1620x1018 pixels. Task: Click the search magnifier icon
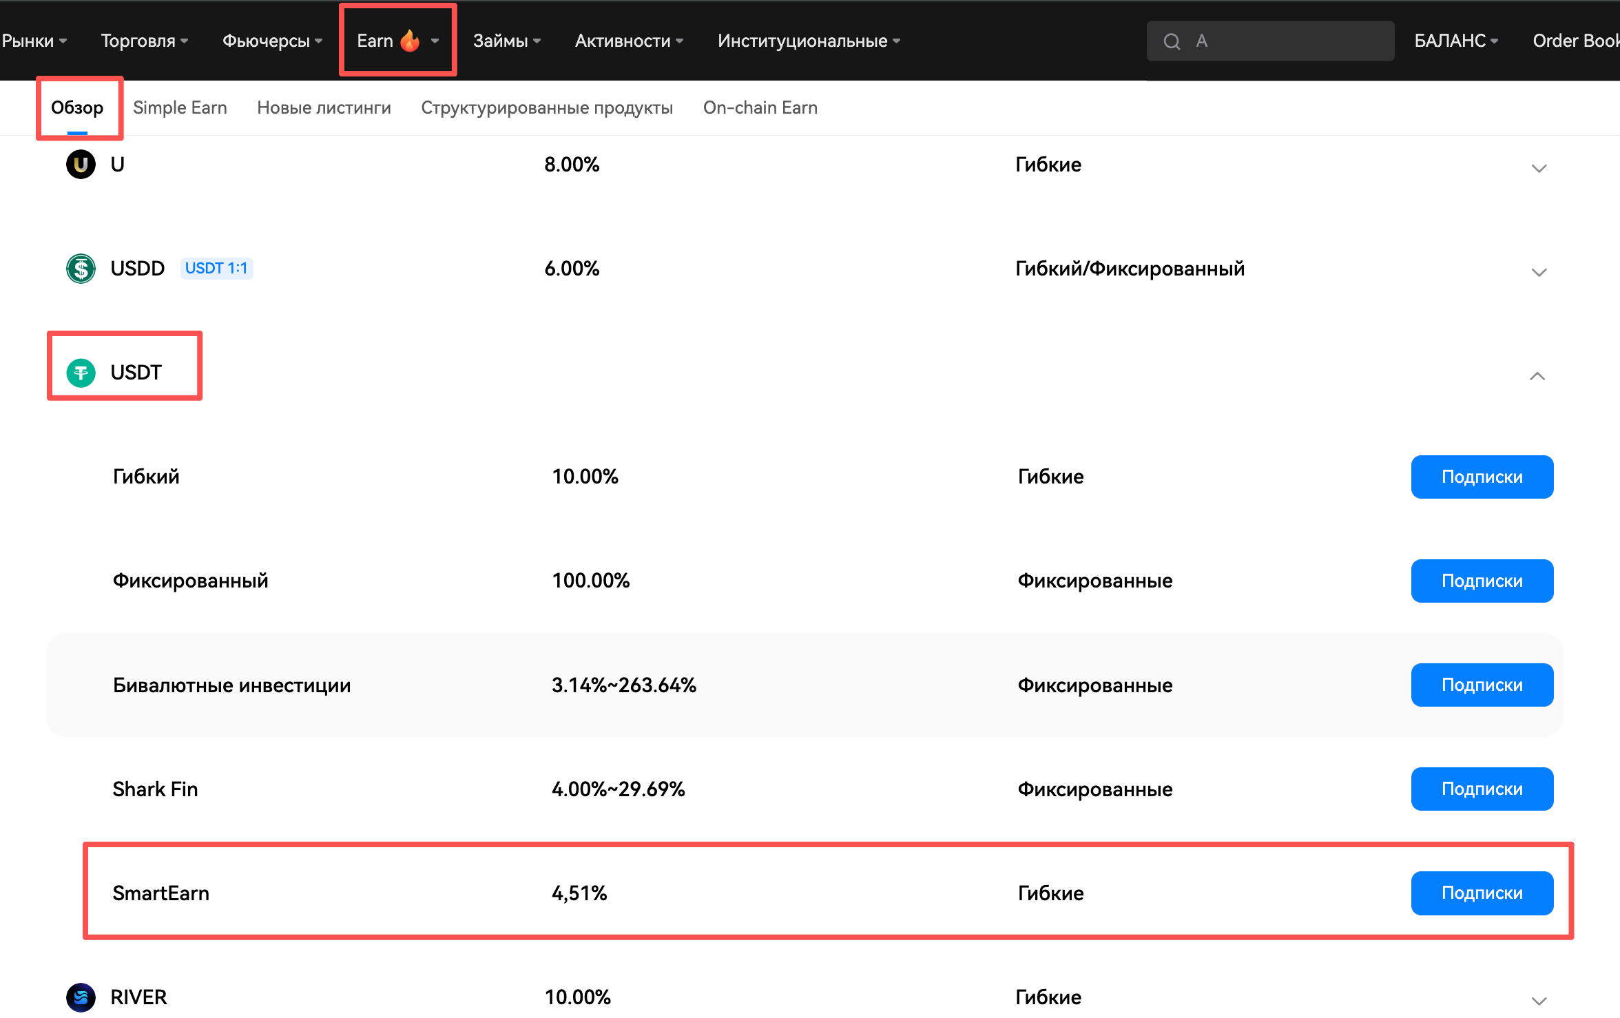coord(1172,41)
